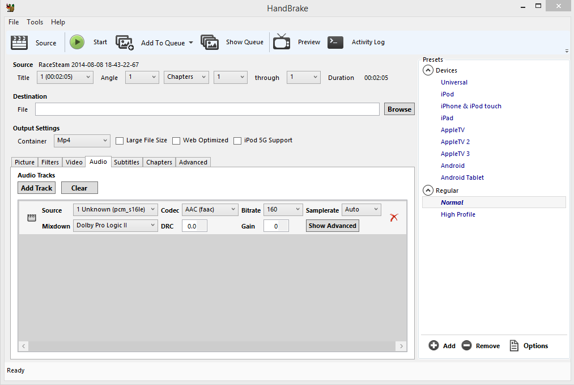574x385 pixels.
Task: Select the Universal preset
Action: [x=454, y=82]
